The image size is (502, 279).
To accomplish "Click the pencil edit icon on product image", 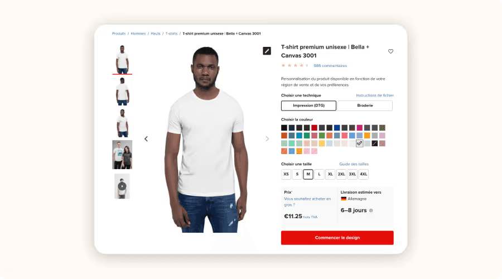I will pos(267,51).
